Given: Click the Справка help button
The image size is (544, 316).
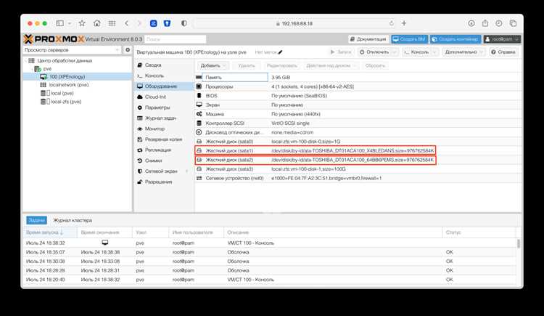Looking at the screenshot, I should coord(503,52).
